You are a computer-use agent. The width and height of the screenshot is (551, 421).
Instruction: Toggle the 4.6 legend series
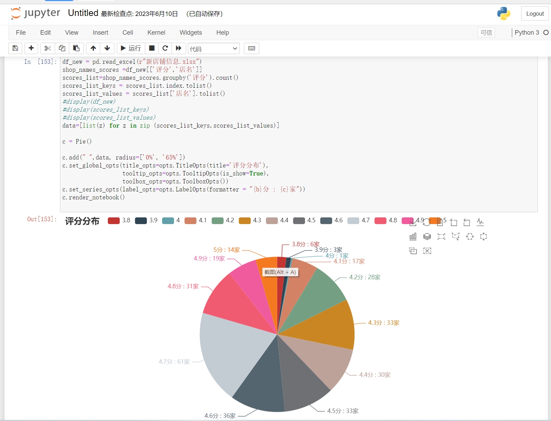click(331, 221)
